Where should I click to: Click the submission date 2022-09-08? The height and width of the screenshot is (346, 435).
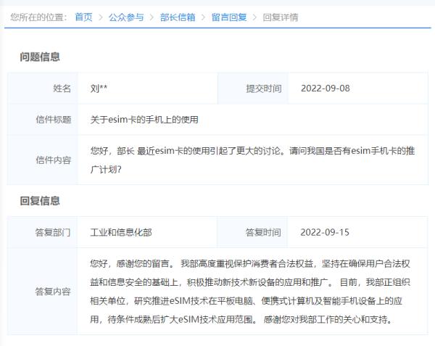(325, 88)
